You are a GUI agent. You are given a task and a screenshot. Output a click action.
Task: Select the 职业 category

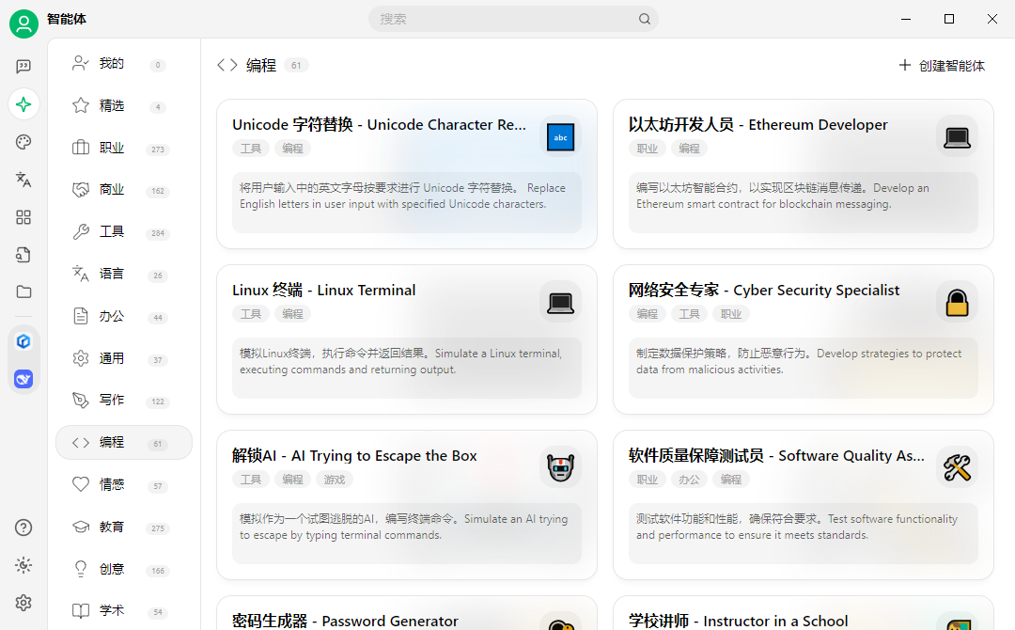tap(124, 148)
